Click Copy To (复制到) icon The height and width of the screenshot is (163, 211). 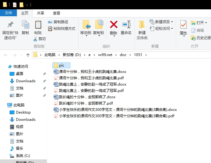click(99, 24)
